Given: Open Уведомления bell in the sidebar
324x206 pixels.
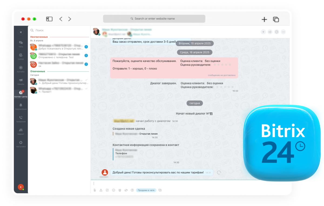Looking at the screenshot, I should click(21, 106).
